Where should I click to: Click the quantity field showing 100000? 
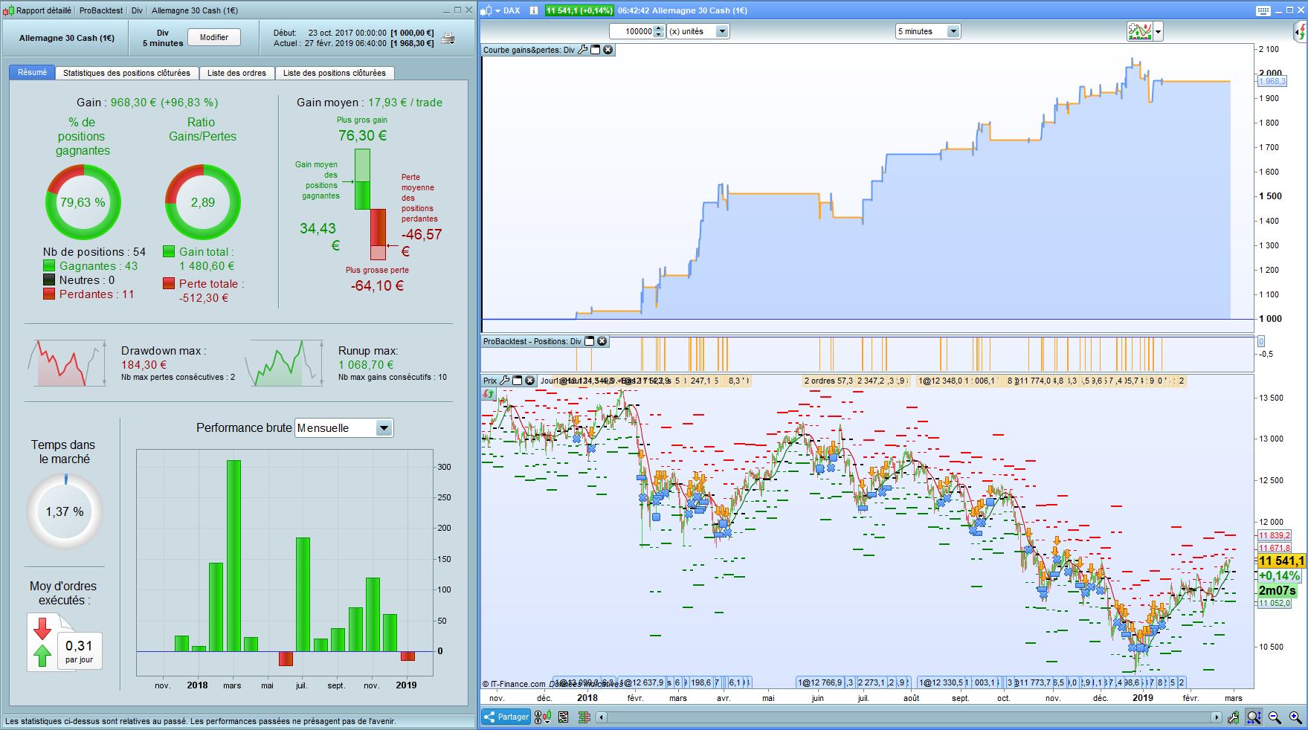[631, 31]
